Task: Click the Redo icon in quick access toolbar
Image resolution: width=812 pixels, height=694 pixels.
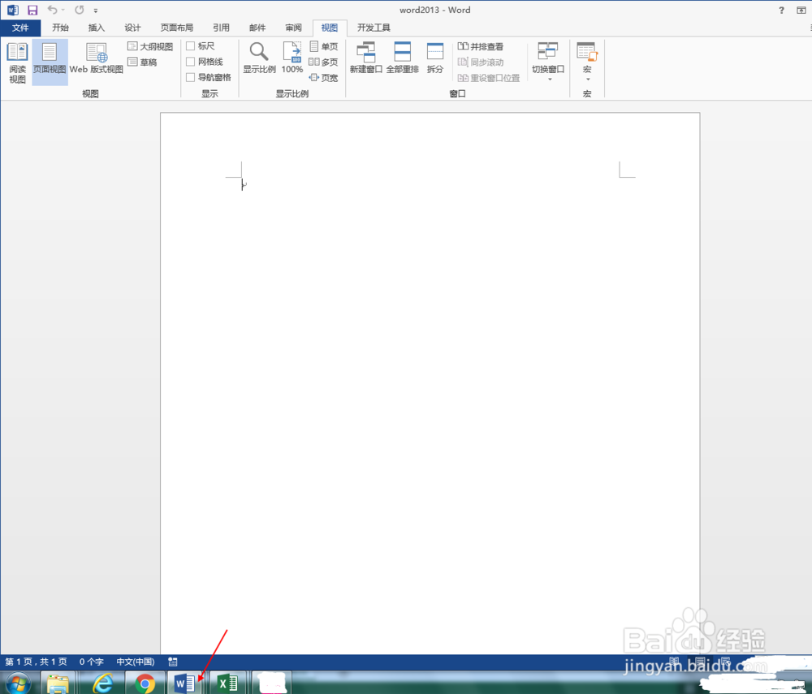Action: click(x=80, y=10)
